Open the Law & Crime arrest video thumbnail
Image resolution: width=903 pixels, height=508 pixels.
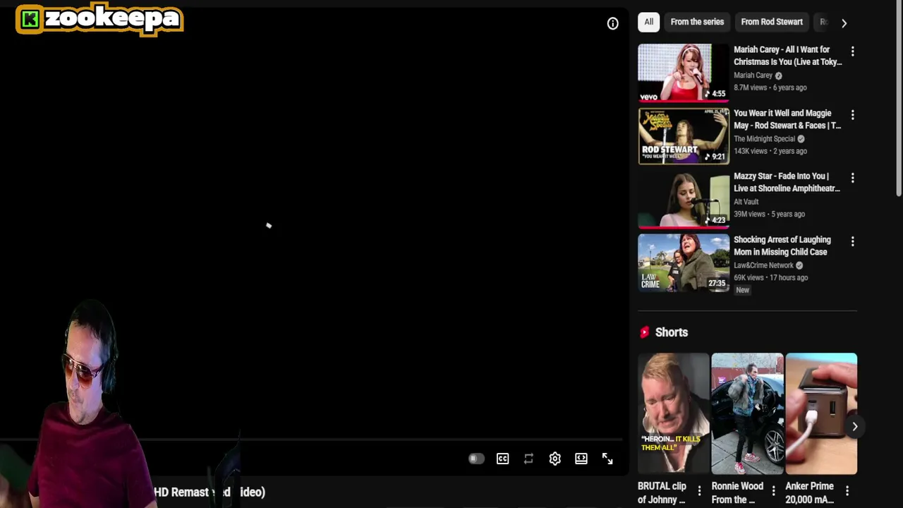[684, 262]
